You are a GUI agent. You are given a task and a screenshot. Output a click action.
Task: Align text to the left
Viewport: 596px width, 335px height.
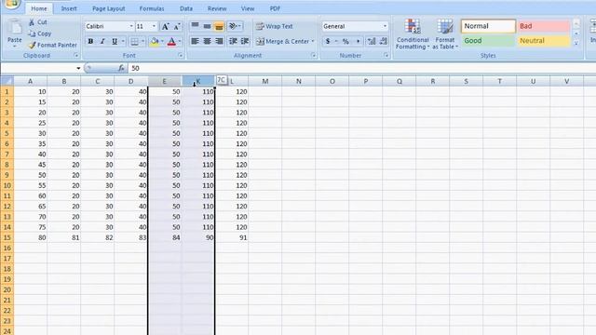[195, 41]
